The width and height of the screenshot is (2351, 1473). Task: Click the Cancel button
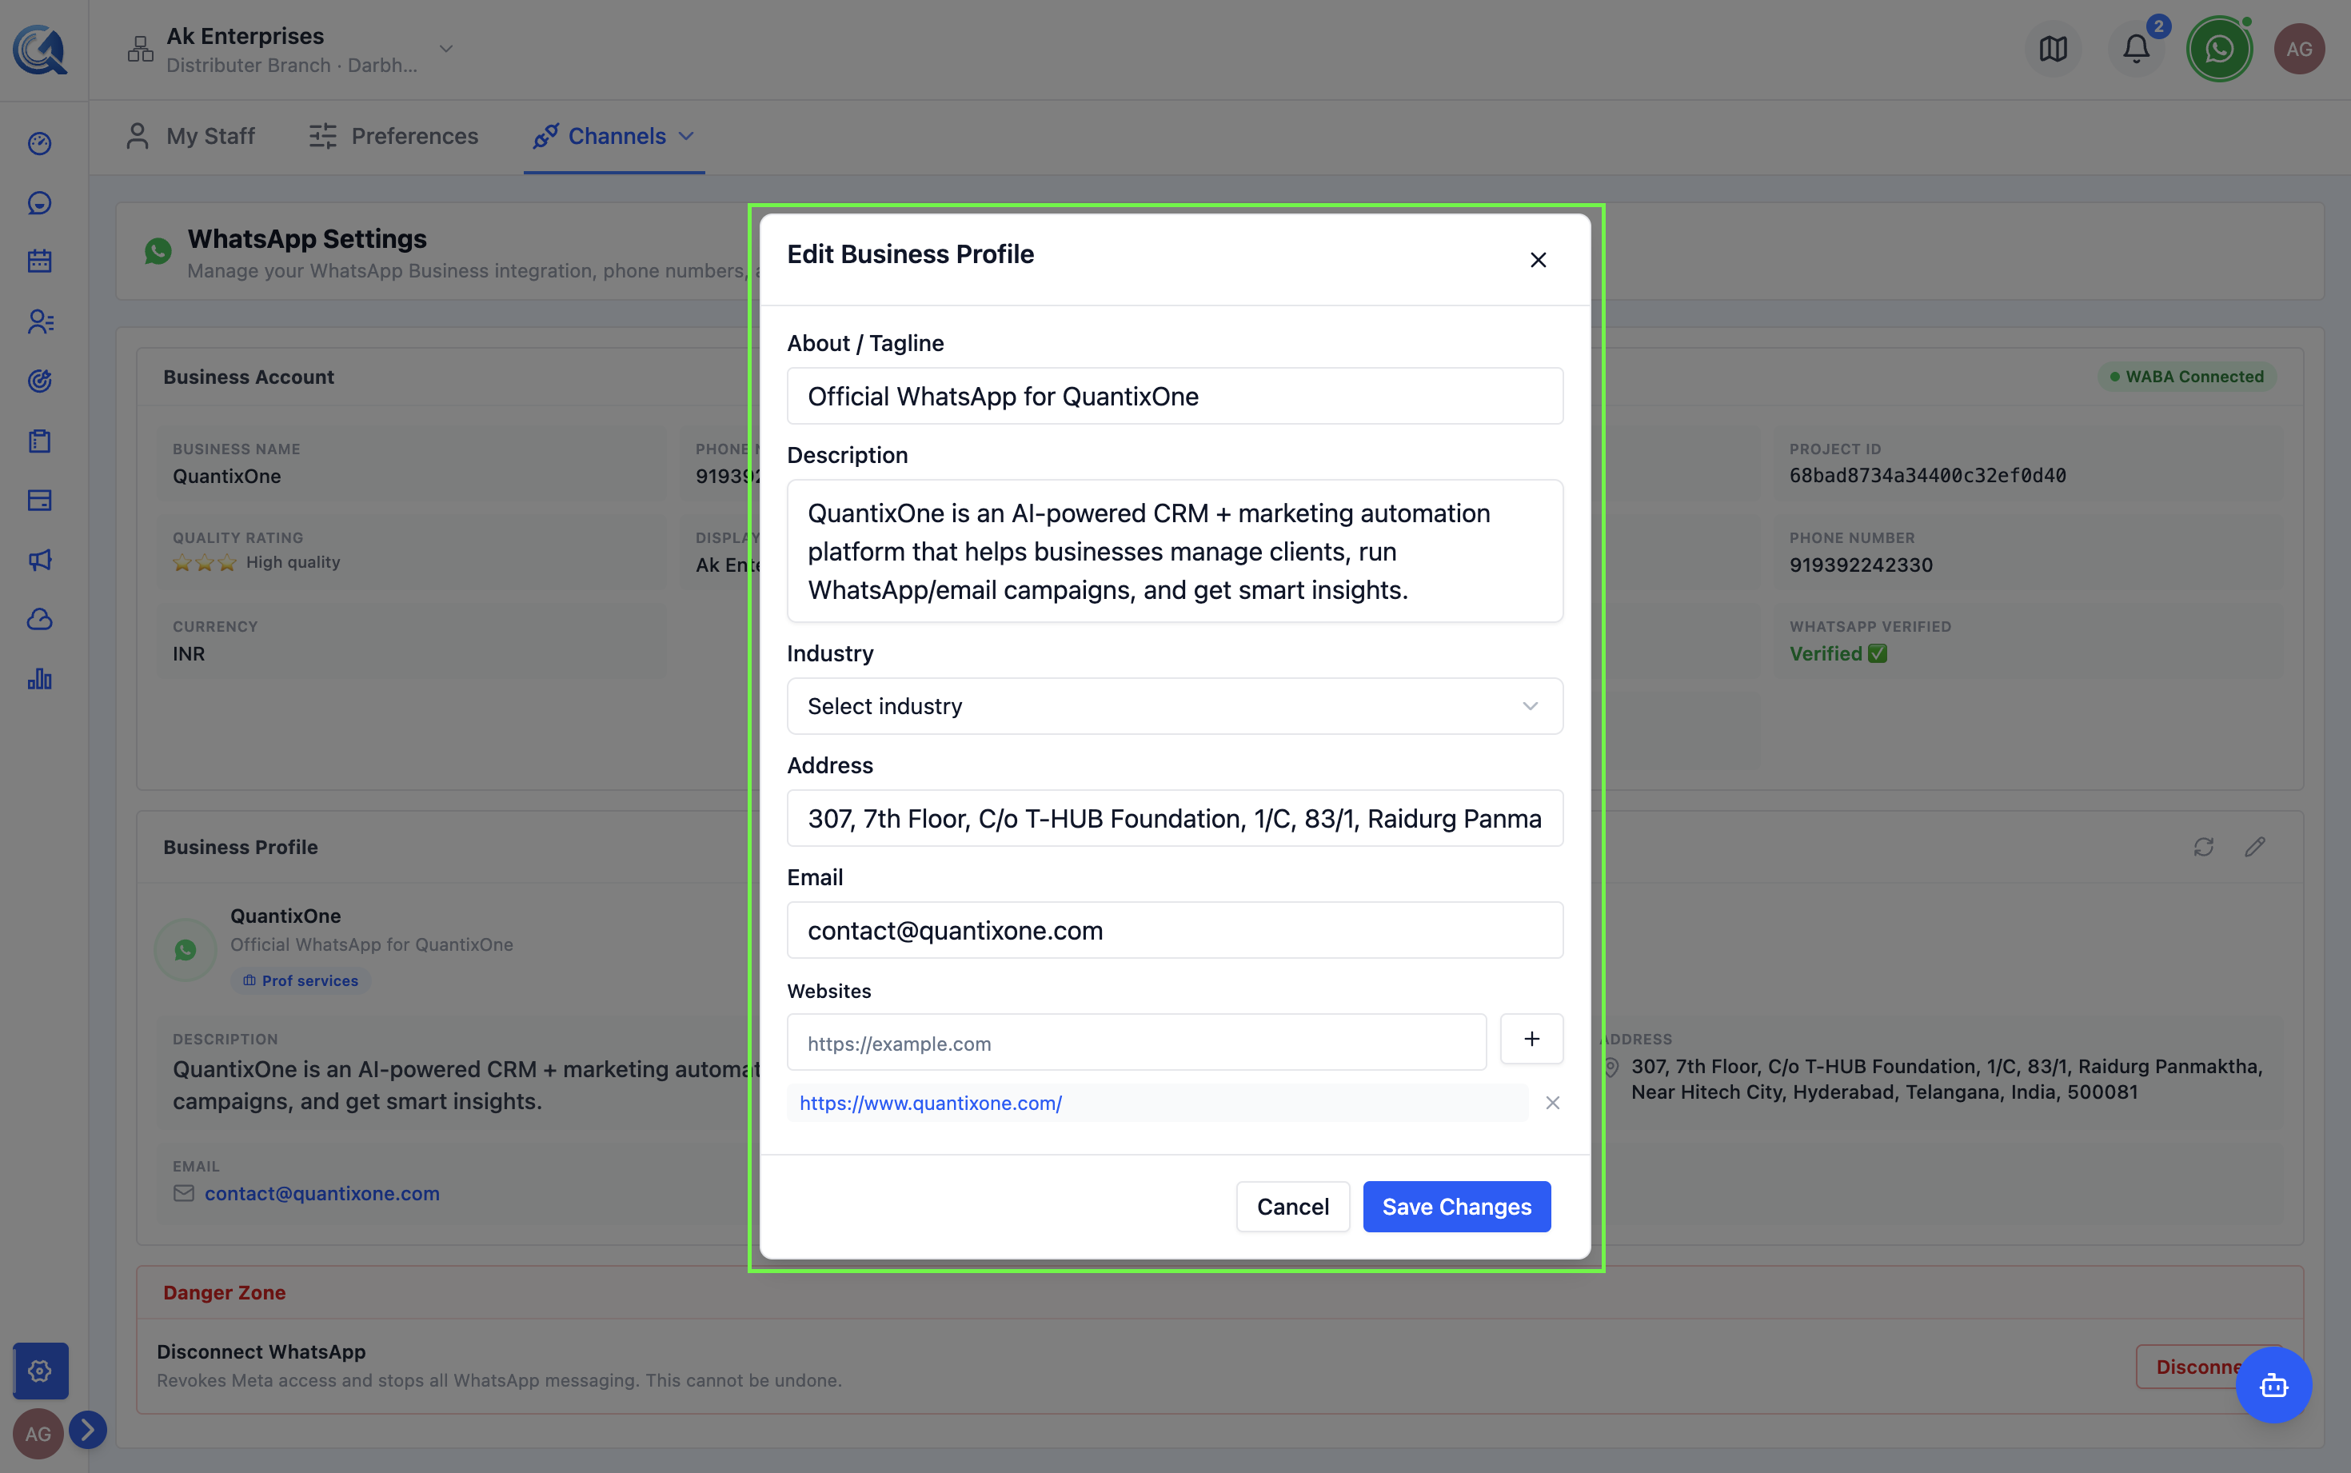(x=1292, y=1207)
